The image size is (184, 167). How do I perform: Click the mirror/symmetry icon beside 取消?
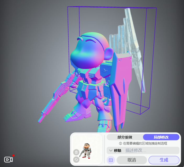point(111,160)
